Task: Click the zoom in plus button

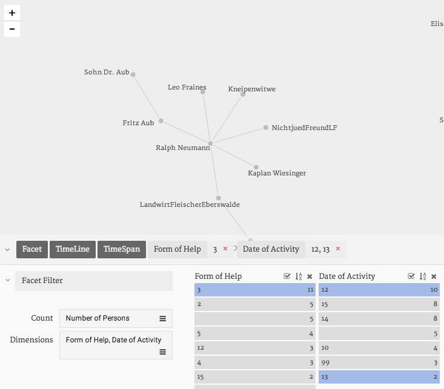Action: coord(12,13)
